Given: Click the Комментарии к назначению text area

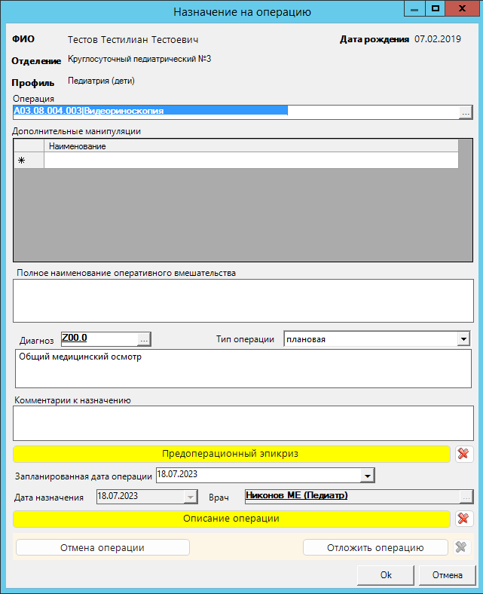Looking at the screenshot, I should click(x=243, y=423).
